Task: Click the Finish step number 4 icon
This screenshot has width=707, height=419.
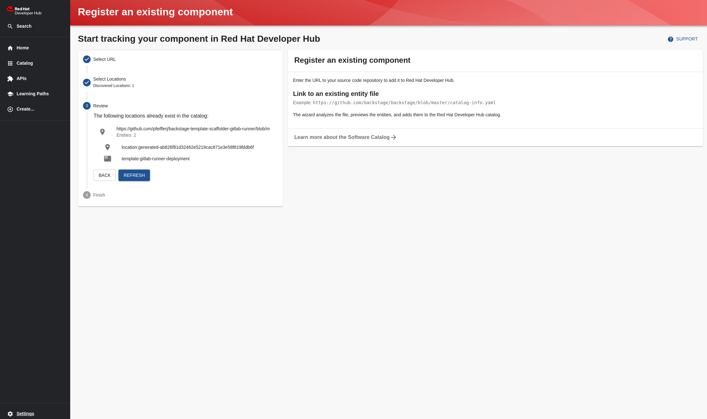Action: click(x=87, y=195)
